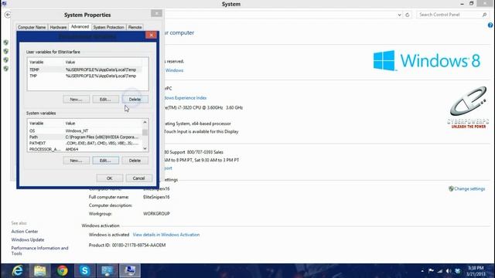The image size is (495, 278).
Task: Click Delete under system variables
Action: click(x=135, y=161)
